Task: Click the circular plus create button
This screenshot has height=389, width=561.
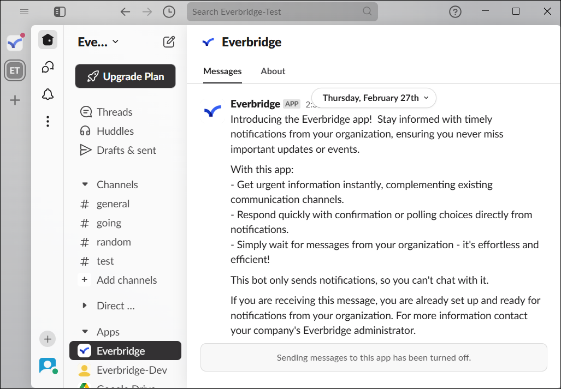Action: (x=48, y=339)
